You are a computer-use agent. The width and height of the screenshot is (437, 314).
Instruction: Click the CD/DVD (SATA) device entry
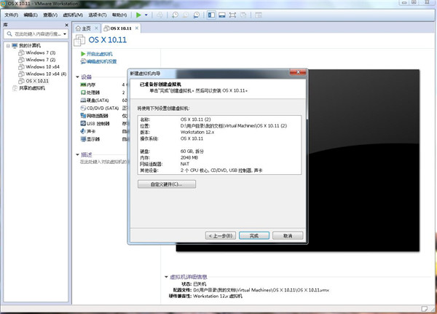pos(100,108)
